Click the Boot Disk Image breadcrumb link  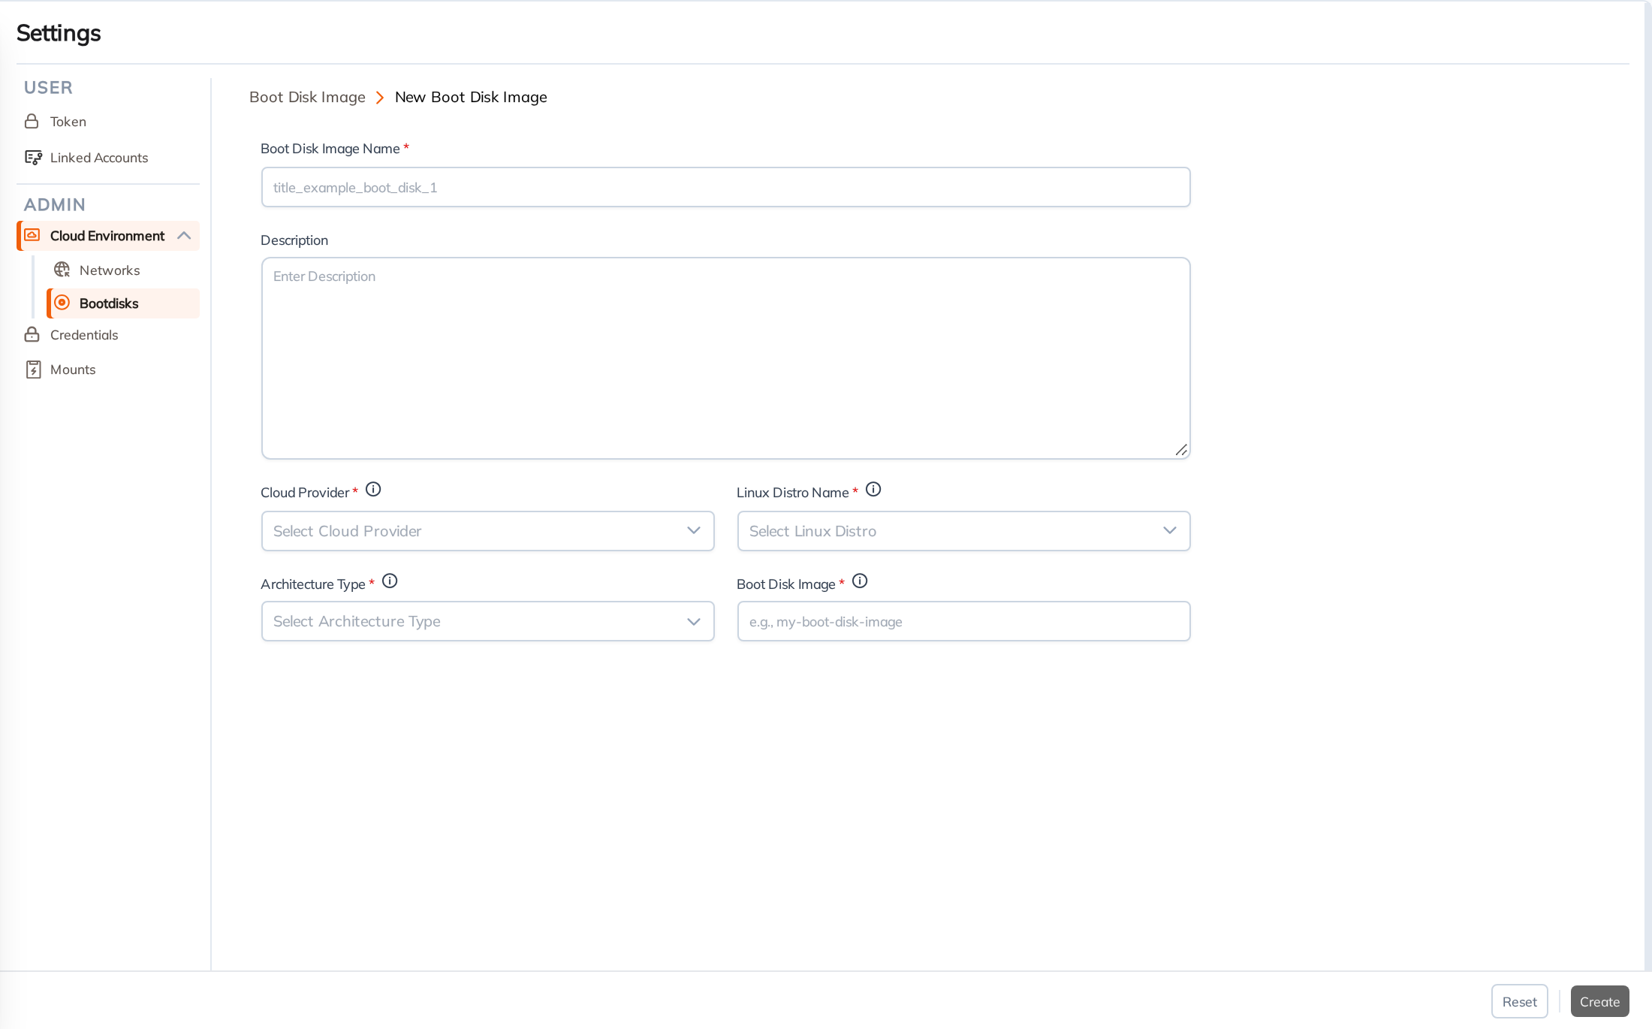click(x=307, y=97)
